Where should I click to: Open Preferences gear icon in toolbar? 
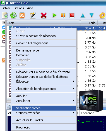coord(102,15)
